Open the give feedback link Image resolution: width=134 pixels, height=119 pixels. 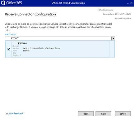[16, 113]
